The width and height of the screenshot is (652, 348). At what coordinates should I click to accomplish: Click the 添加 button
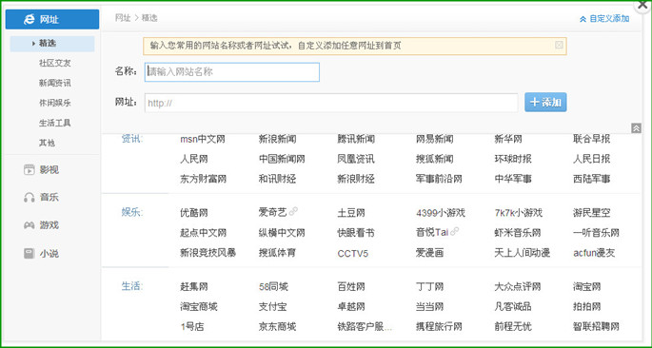(x=545, y=102)
